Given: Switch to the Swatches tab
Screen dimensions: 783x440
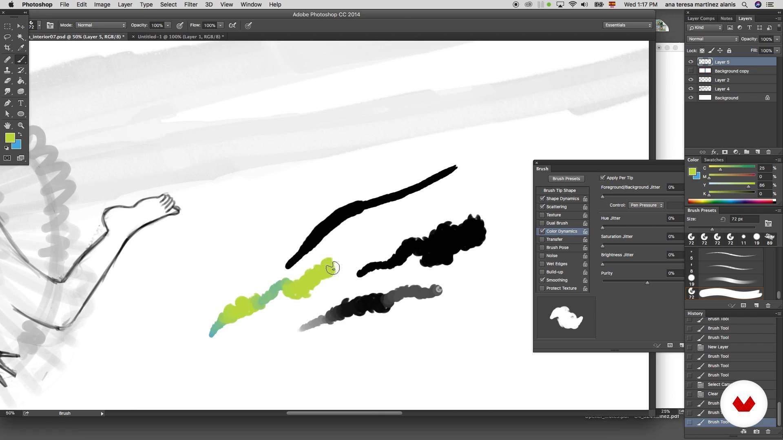Looking at the screenshot, I should [x=714, y=160].
